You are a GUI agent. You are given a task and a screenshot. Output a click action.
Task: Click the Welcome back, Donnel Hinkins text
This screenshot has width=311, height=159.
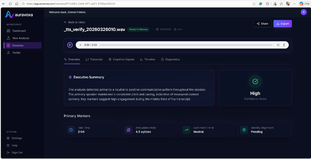[67, 12]
